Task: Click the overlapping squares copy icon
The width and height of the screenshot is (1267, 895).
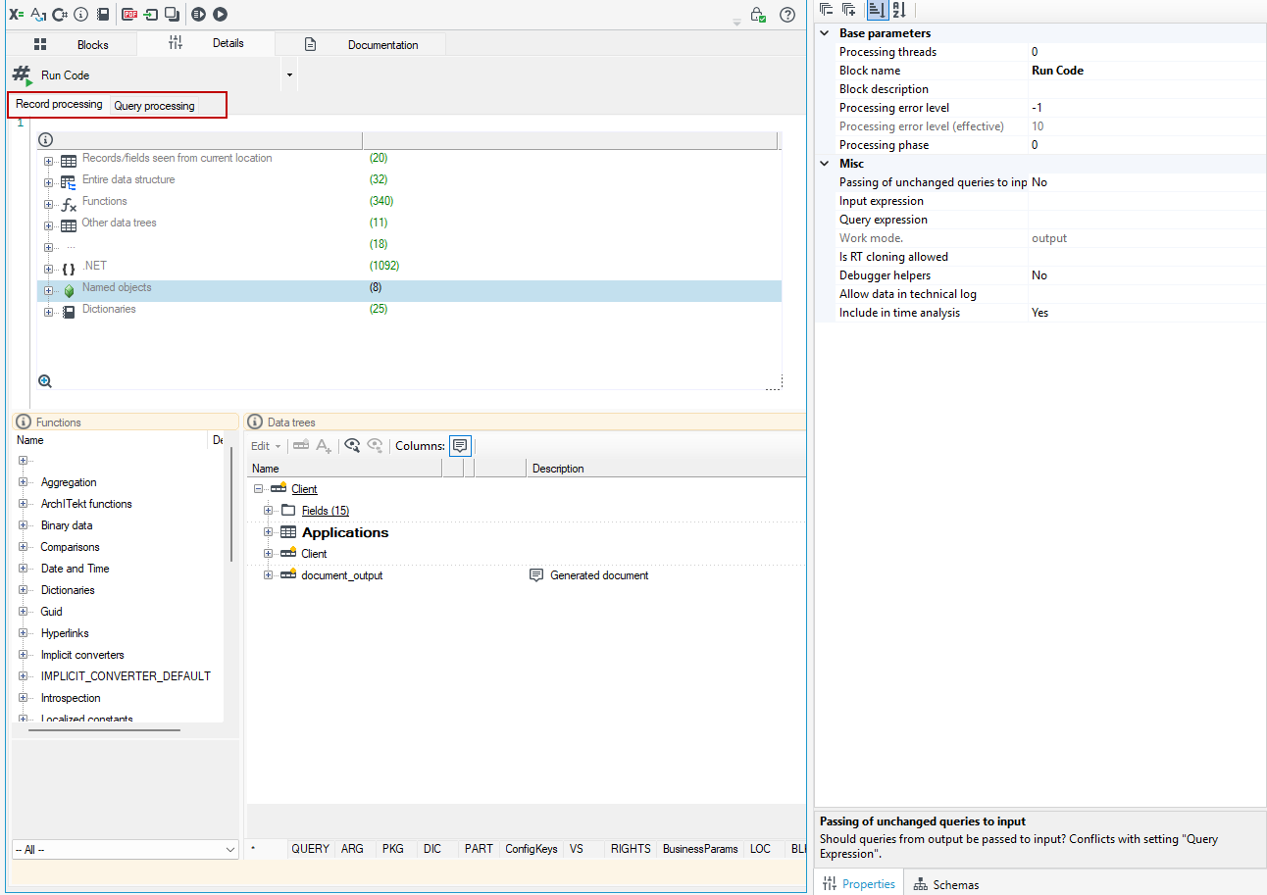Action: click(x=172, y=15)
